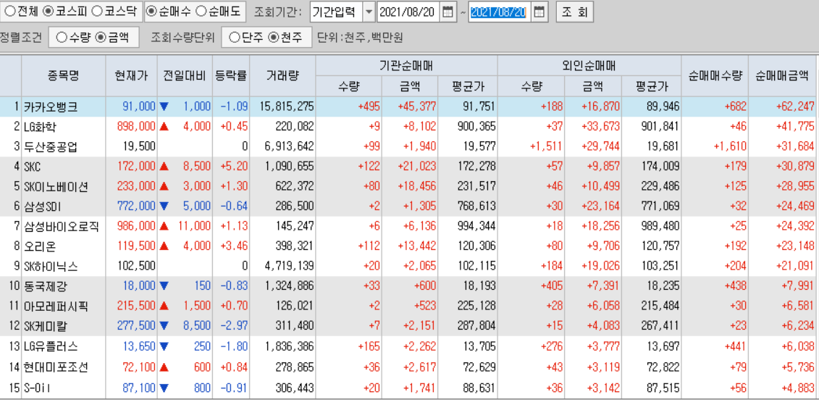Click 삼성SDI foreign amount +23,164

600,206
